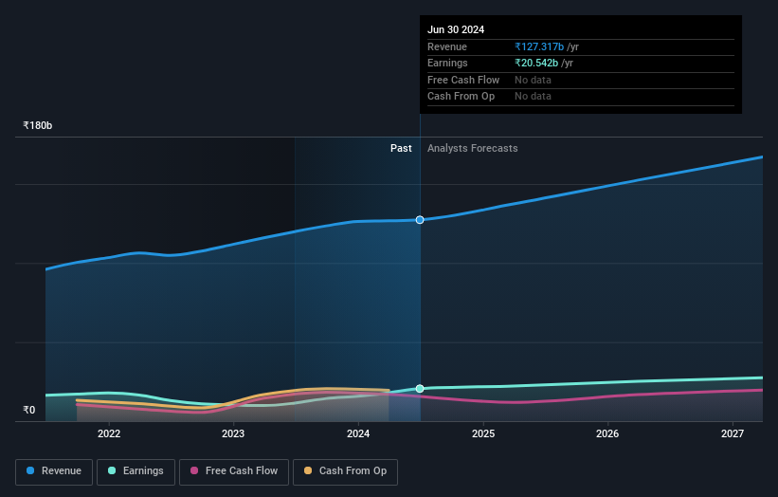778x497 pixels.
Task: Click the ₹20.542b earnings value in tooltip
Action: pos(536,63)
